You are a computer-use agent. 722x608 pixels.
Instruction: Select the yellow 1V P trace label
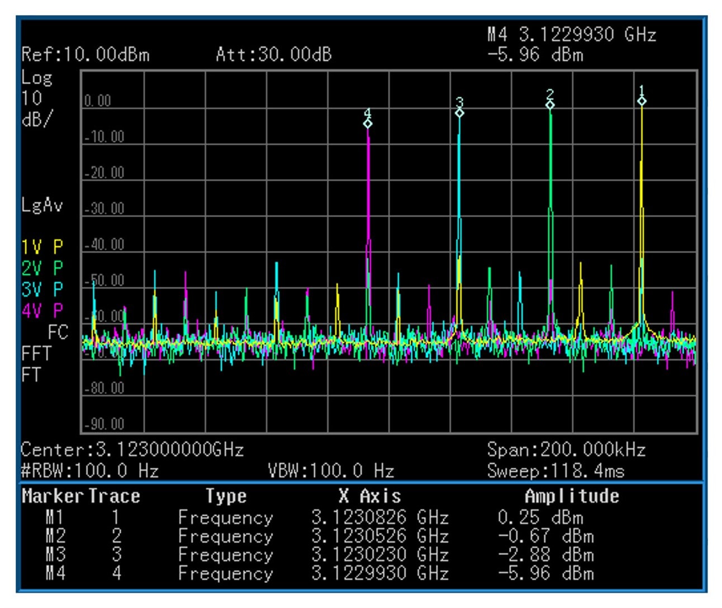coord(42,246)
